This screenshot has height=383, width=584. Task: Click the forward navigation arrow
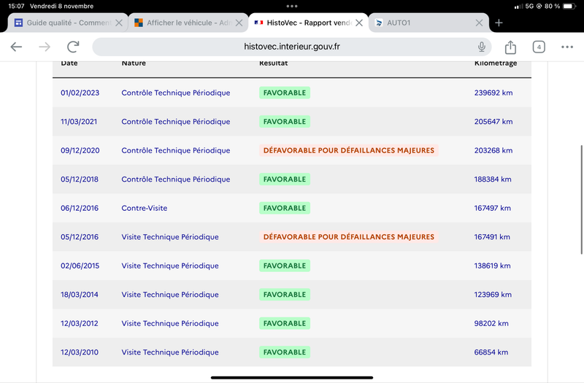[x=45, y=47]
